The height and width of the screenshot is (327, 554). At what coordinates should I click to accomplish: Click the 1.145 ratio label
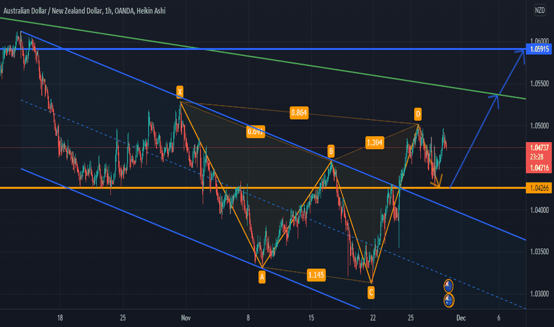(x=316, y=275)
